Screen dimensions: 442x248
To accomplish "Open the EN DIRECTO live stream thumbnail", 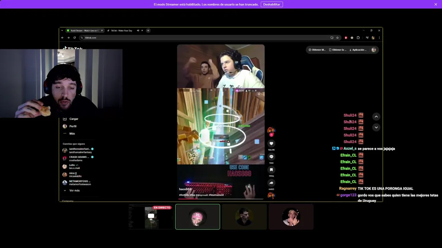I will pyautogui.click(x=151, y=217).
